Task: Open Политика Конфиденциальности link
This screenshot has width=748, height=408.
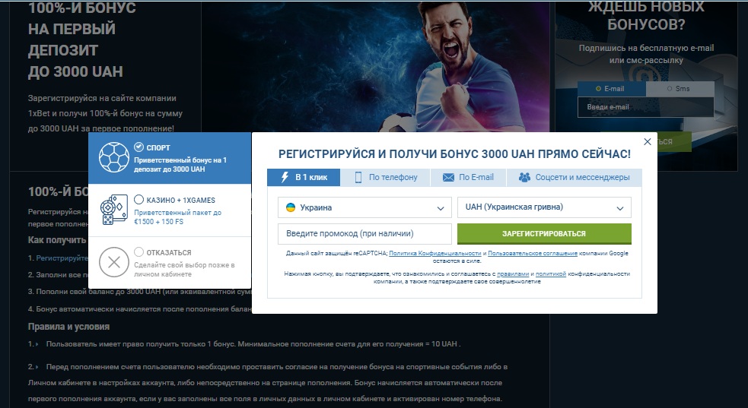Action: [x=435, y=253]
